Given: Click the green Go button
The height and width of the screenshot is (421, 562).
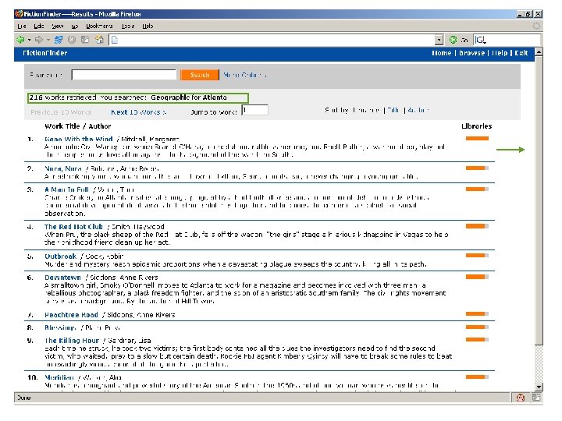Looking at the screenshot, I should tap(458, 40).
